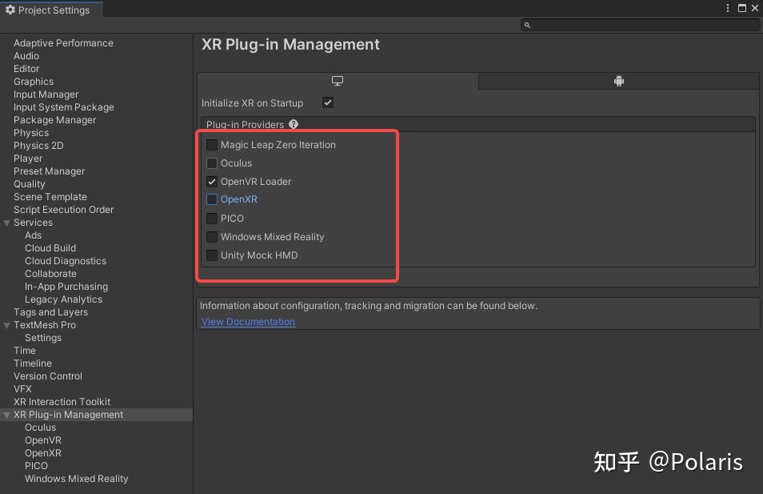Switch to the Android platform tab

point(618,80)
